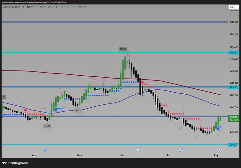Viewport: 241px width, 168px height.
Task: Click the 144.55 current price label
Action: [x=234, y=118]
